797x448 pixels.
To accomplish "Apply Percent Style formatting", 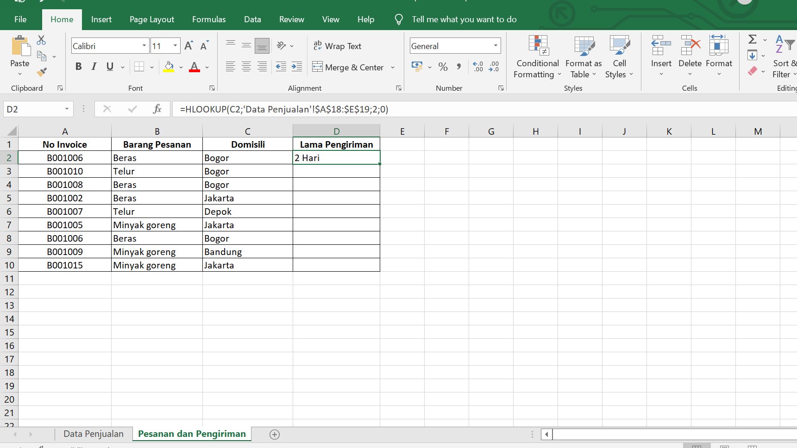I will tap(443, 67).
